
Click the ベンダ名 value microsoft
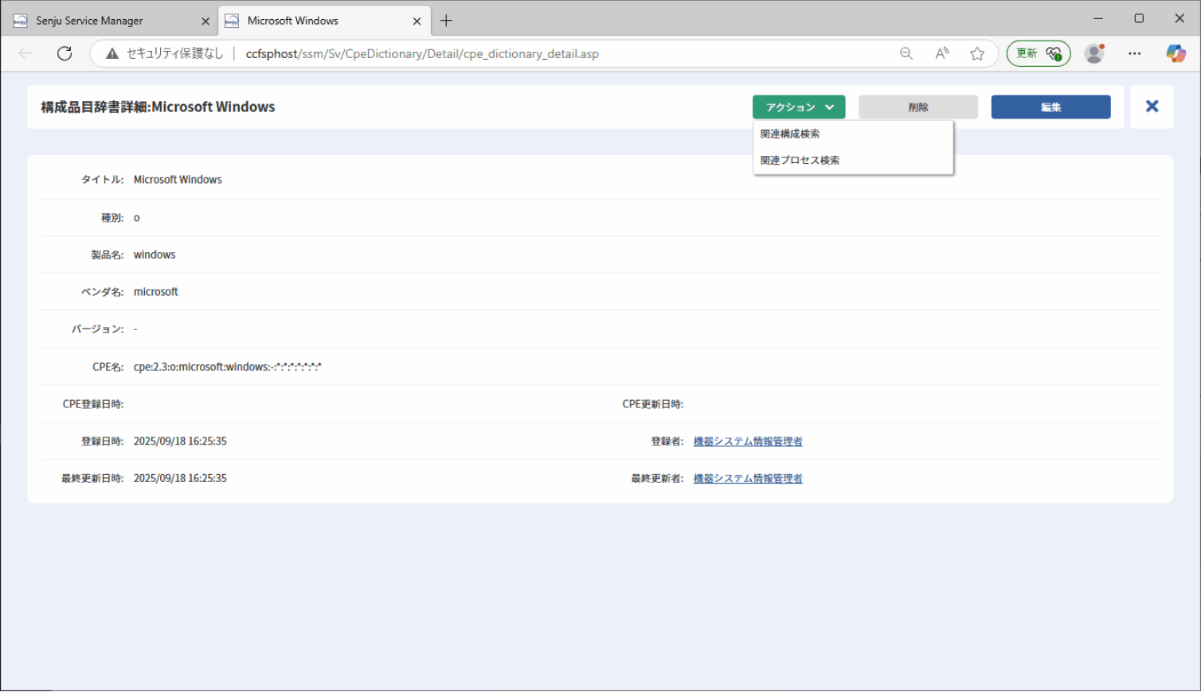point(156,292)
